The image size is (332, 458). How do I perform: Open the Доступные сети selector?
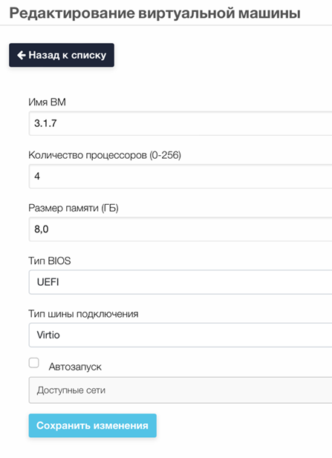pos(180,390)
